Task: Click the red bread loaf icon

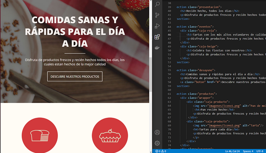Action: (40, 135)
